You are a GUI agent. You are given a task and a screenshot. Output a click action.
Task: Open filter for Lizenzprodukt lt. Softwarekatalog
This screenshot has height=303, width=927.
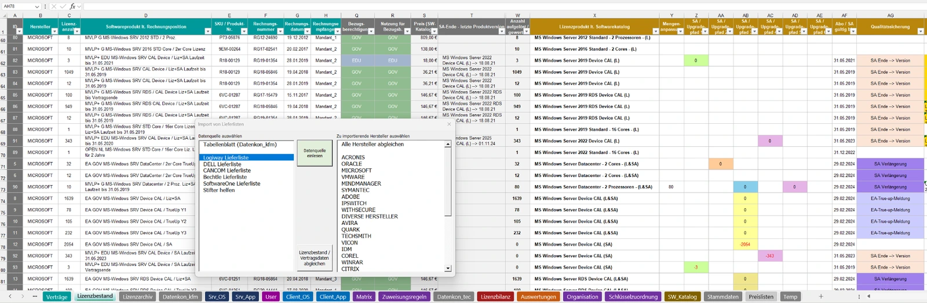655,31
